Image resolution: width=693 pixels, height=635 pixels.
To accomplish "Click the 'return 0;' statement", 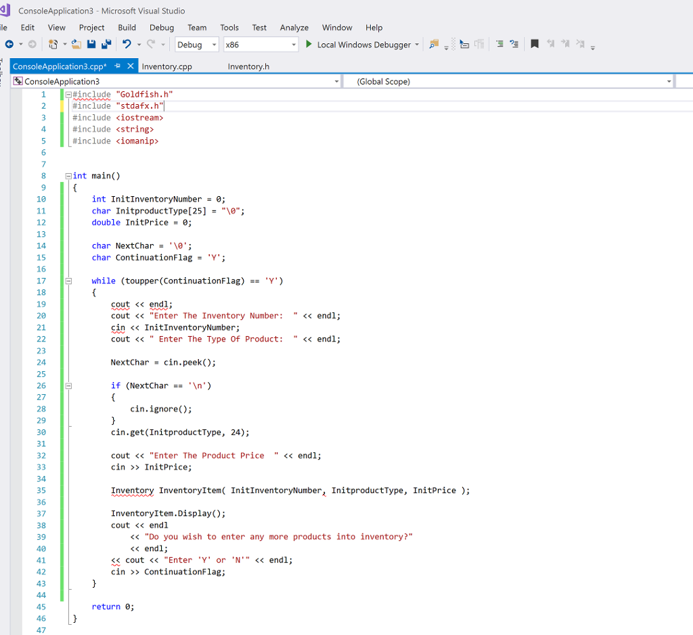I will [113, 607].
